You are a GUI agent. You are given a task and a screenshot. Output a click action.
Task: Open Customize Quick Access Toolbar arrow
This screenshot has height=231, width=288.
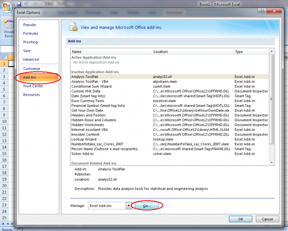pos(49,3)
